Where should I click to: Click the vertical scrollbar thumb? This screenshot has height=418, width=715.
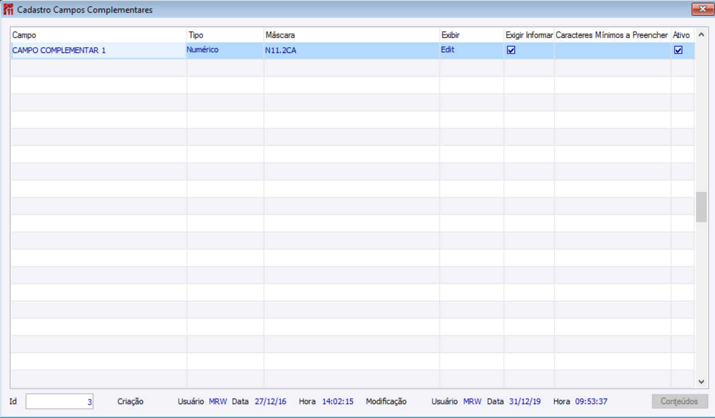(701, 207)
